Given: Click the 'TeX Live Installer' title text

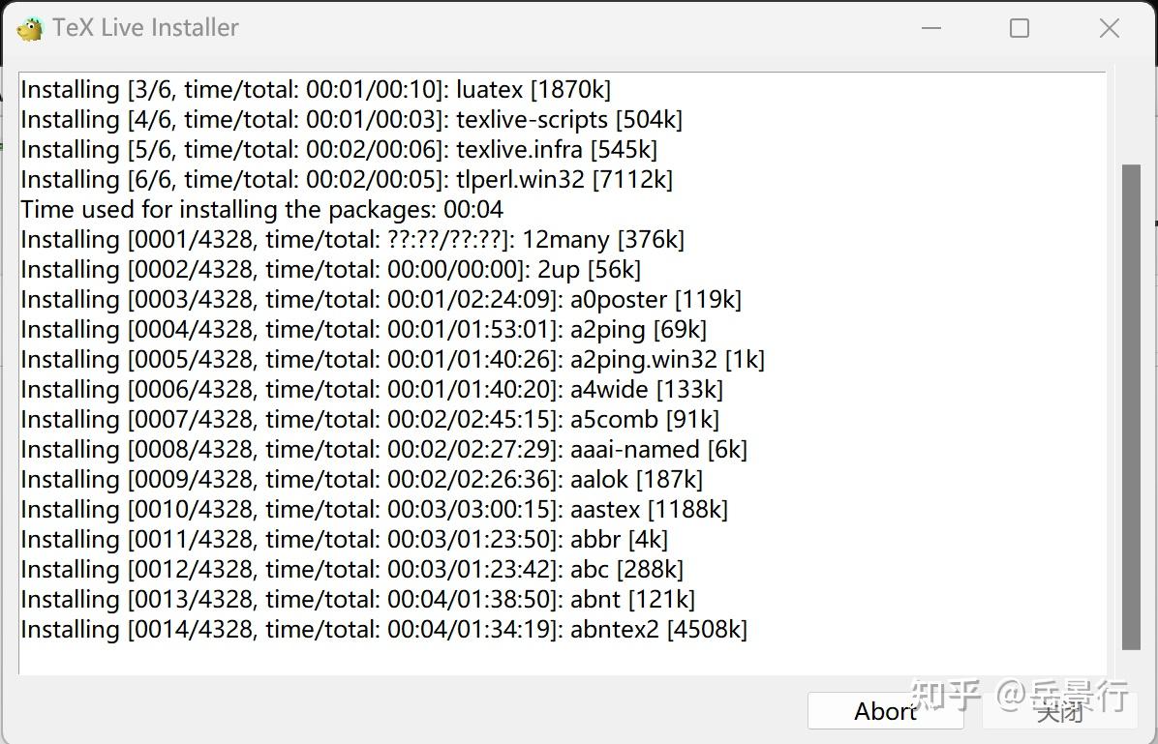Looking at the screenshot, I should (x=145, y=28).
